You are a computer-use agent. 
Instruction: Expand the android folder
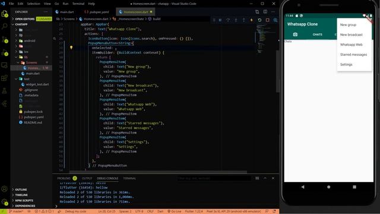click(30, 41)
